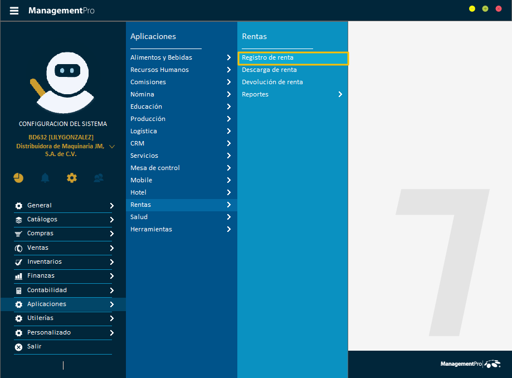
Task: Open the pie chart dashboard icon
Action: click(18, 178)
